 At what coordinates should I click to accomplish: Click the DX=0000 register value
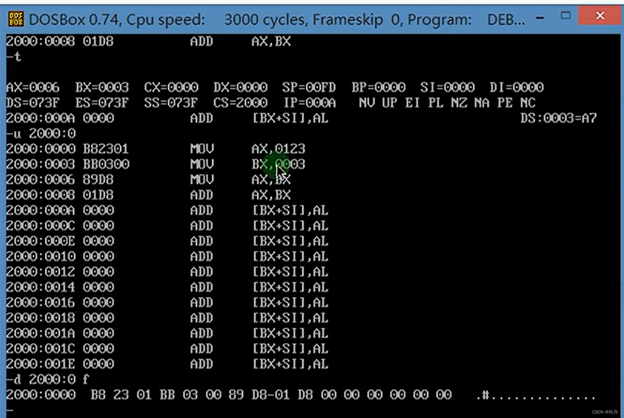[240, 88]
